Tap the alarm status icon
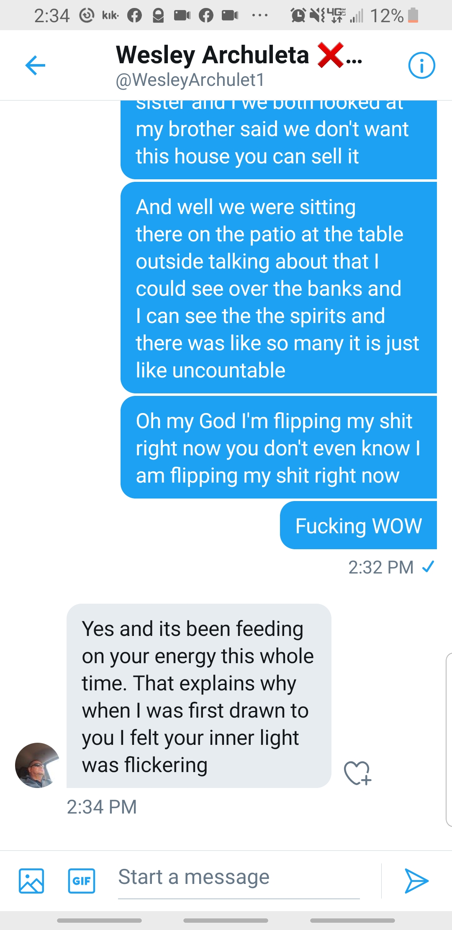This screenshot has height=930, width=452. point(298,15)
